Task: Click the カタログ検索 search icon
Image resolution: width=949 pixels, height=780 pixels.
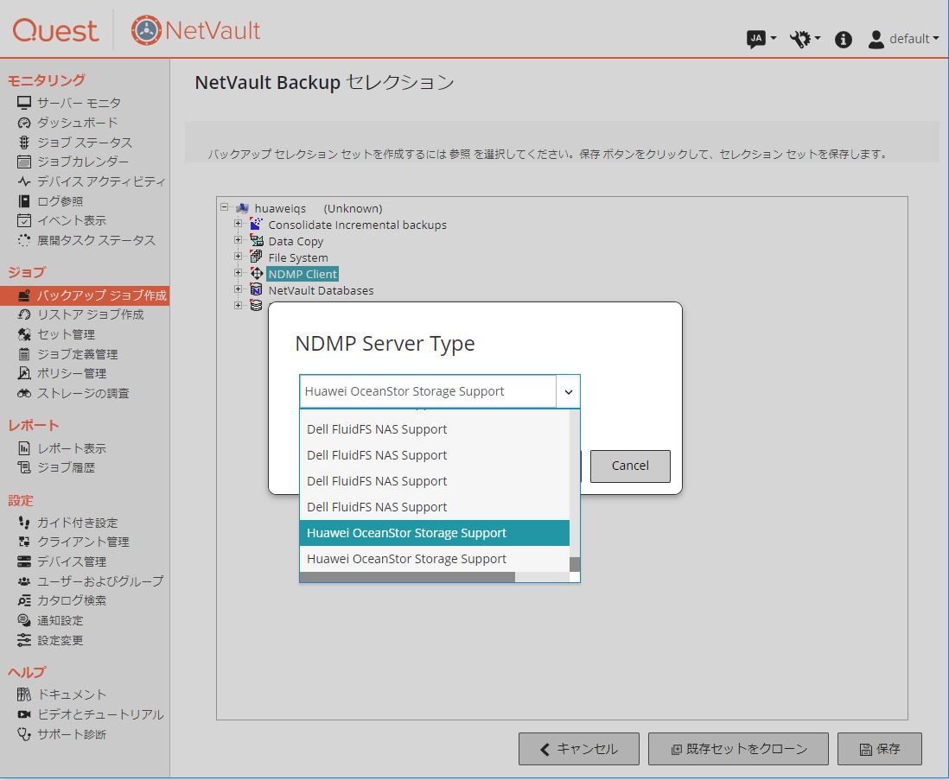Action: pos(24,600)
